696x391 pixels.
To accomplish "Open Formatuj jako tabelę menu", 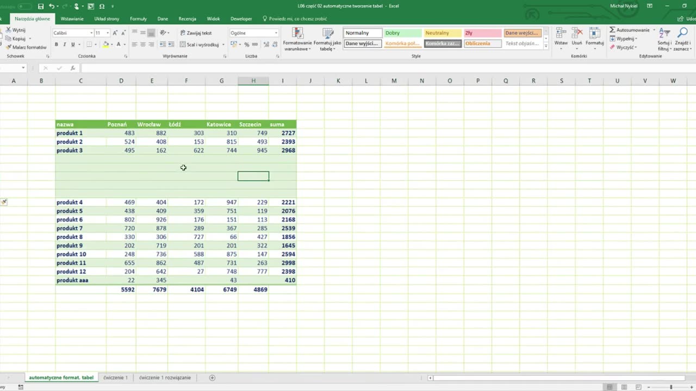I will 327,39.
